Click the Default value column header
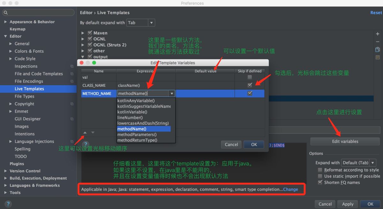The image size is (383, 209). click(x=206, y=71)
